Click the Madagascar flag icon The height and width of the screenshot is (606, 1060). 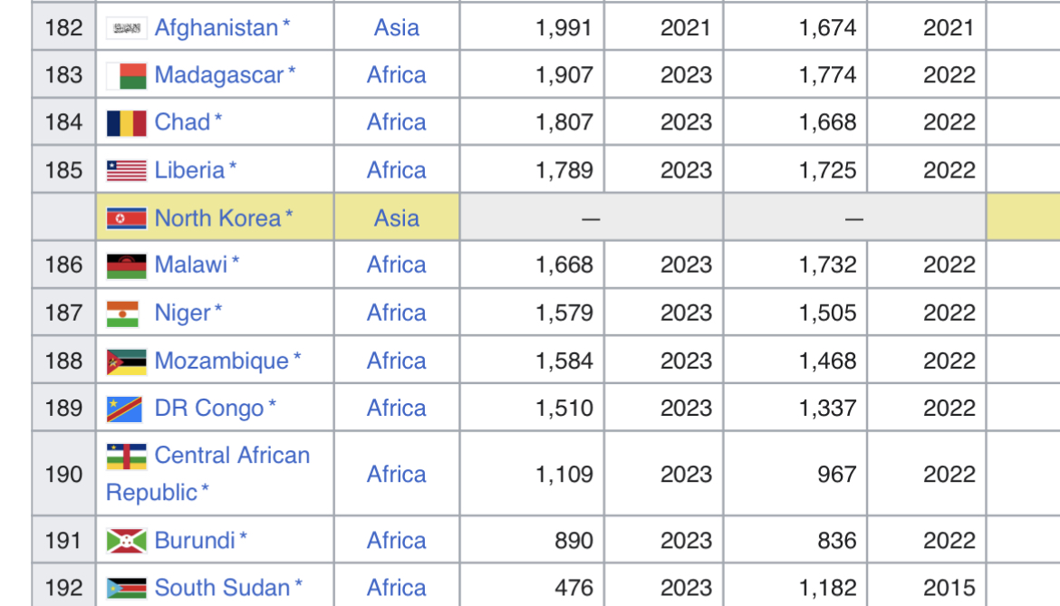coord(127,76)
